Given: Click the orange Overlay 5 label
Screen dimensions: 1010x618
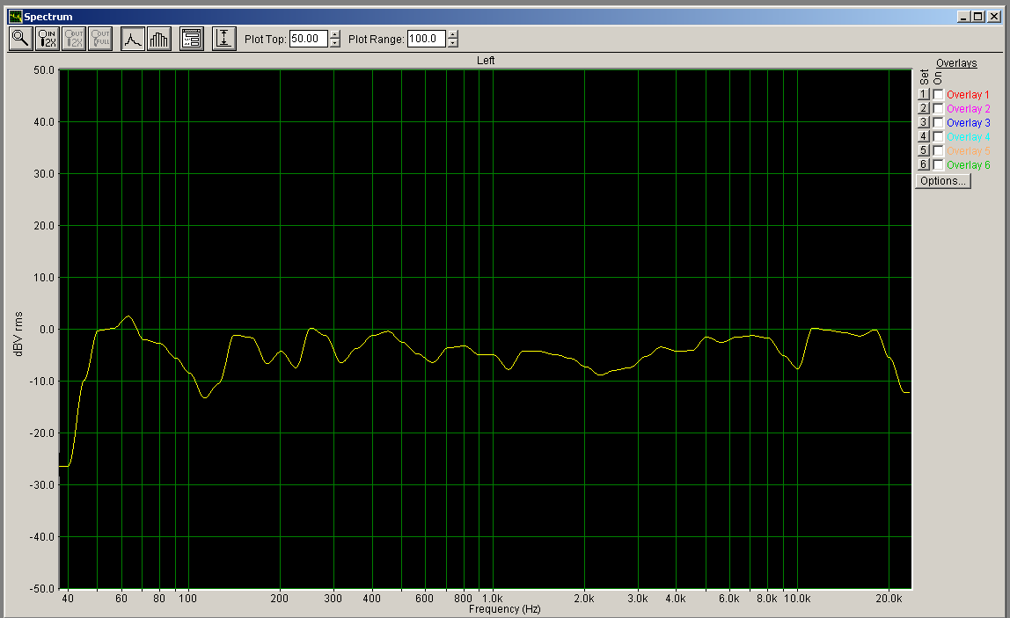Looking at the screenshot, I should [968, 151].
